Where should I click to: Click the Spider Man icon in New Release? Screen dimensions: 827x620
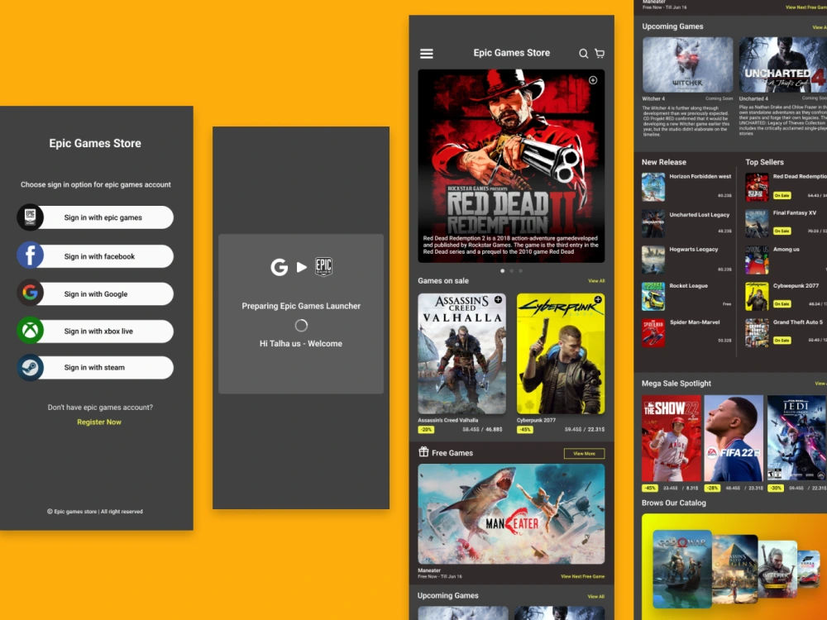point(653,332)
